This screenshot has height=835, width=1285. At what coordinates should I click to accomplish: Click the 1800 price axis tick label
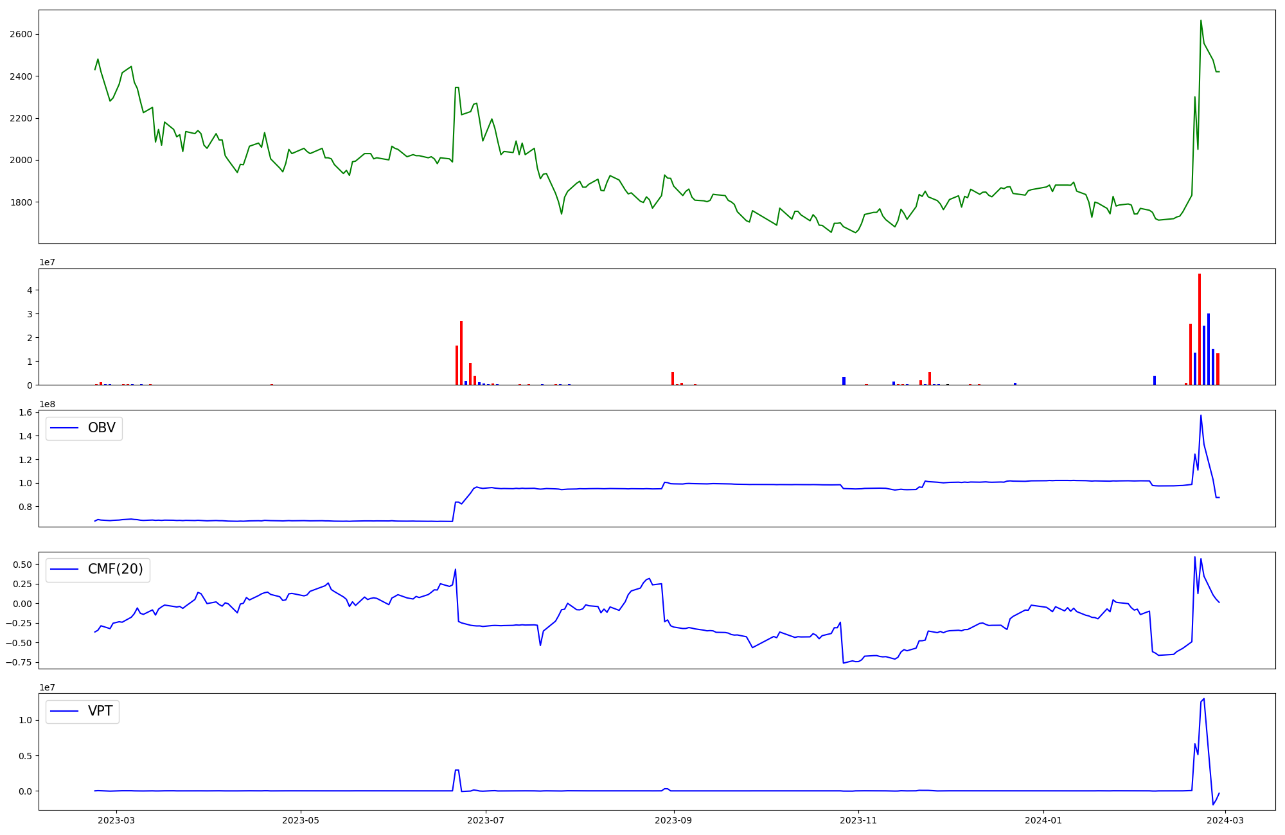tap(21, 202)
